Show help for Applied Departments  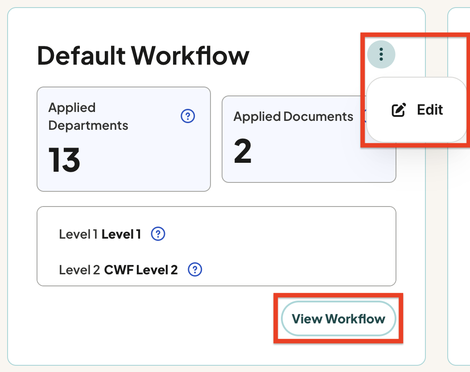(188, 116)
